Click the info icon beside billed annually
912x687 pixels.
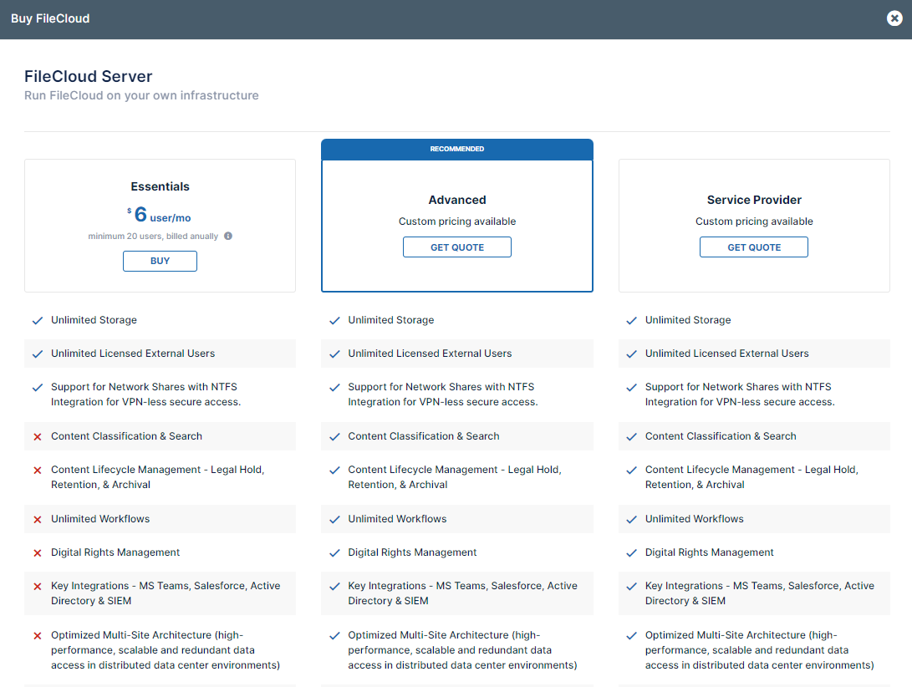(228, 237)
